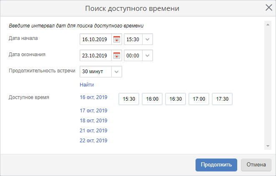Click the scrollbar down arrow
Screen dimensions: 276x176
[x=268, y=146]
